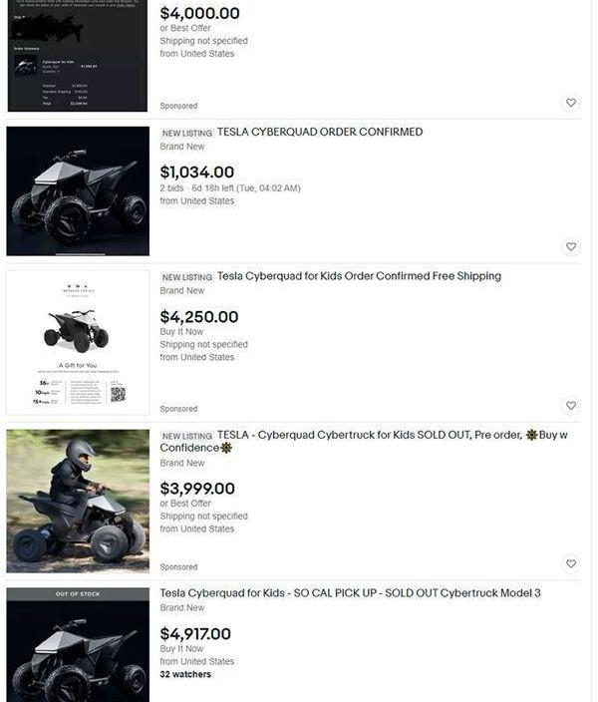Open SO CAL PICK UP Cyberquad listing title

[350, 593]
